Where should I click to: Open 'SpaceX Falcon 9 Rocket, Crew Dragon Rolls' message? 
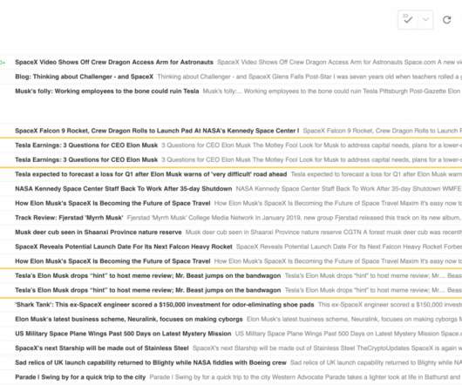click(x=231, y=131)
